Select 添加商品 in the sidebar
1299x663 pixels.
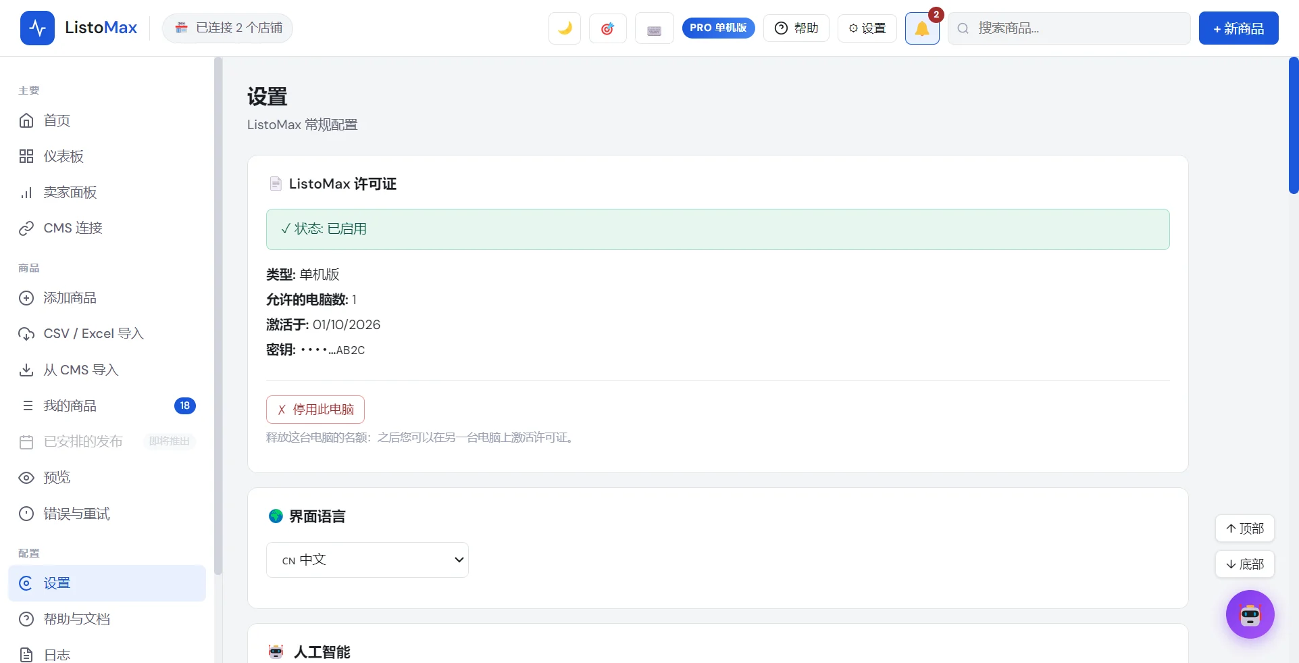[x=107, y=298]
